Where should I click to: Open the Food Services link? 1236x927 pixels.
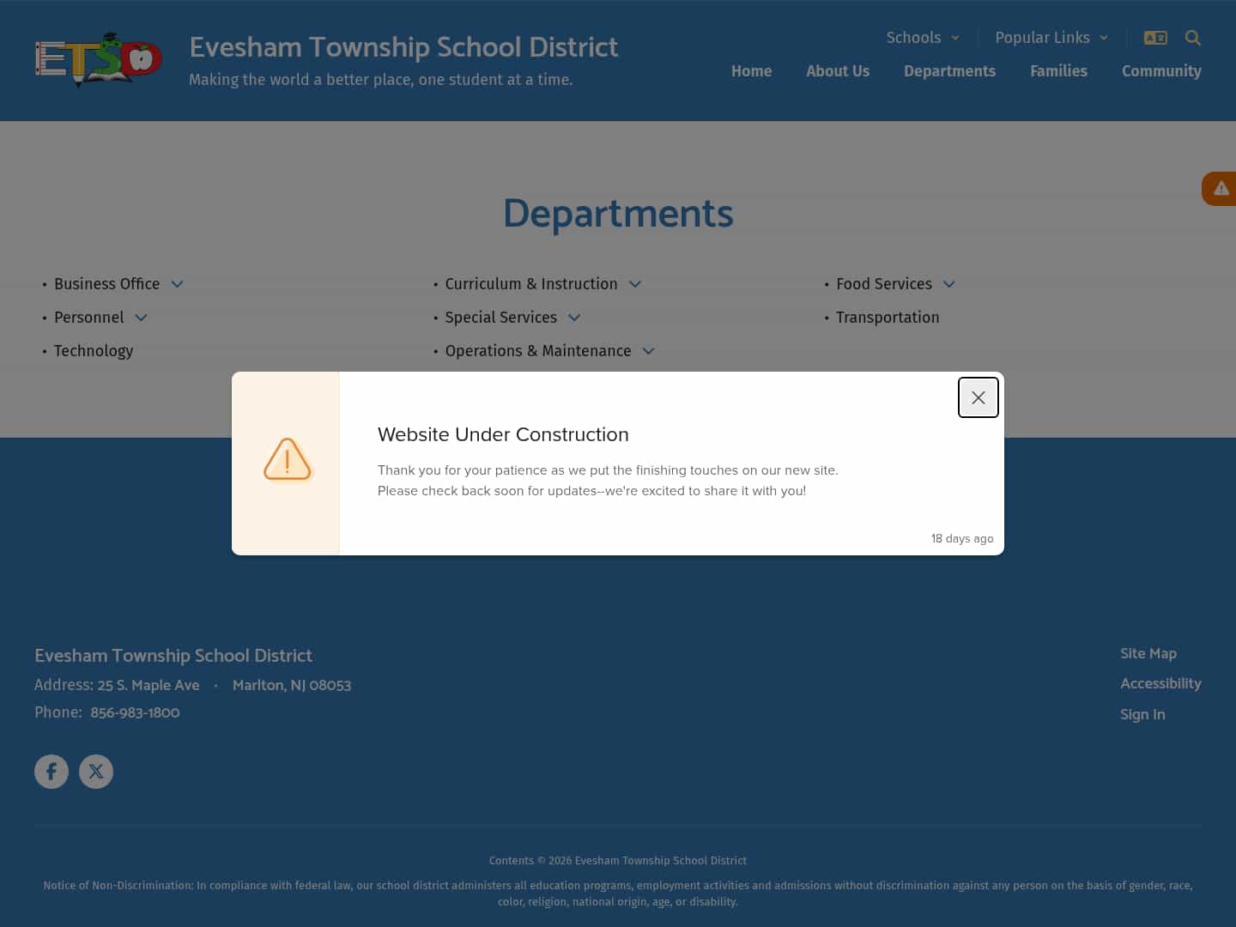pos(884,284)
